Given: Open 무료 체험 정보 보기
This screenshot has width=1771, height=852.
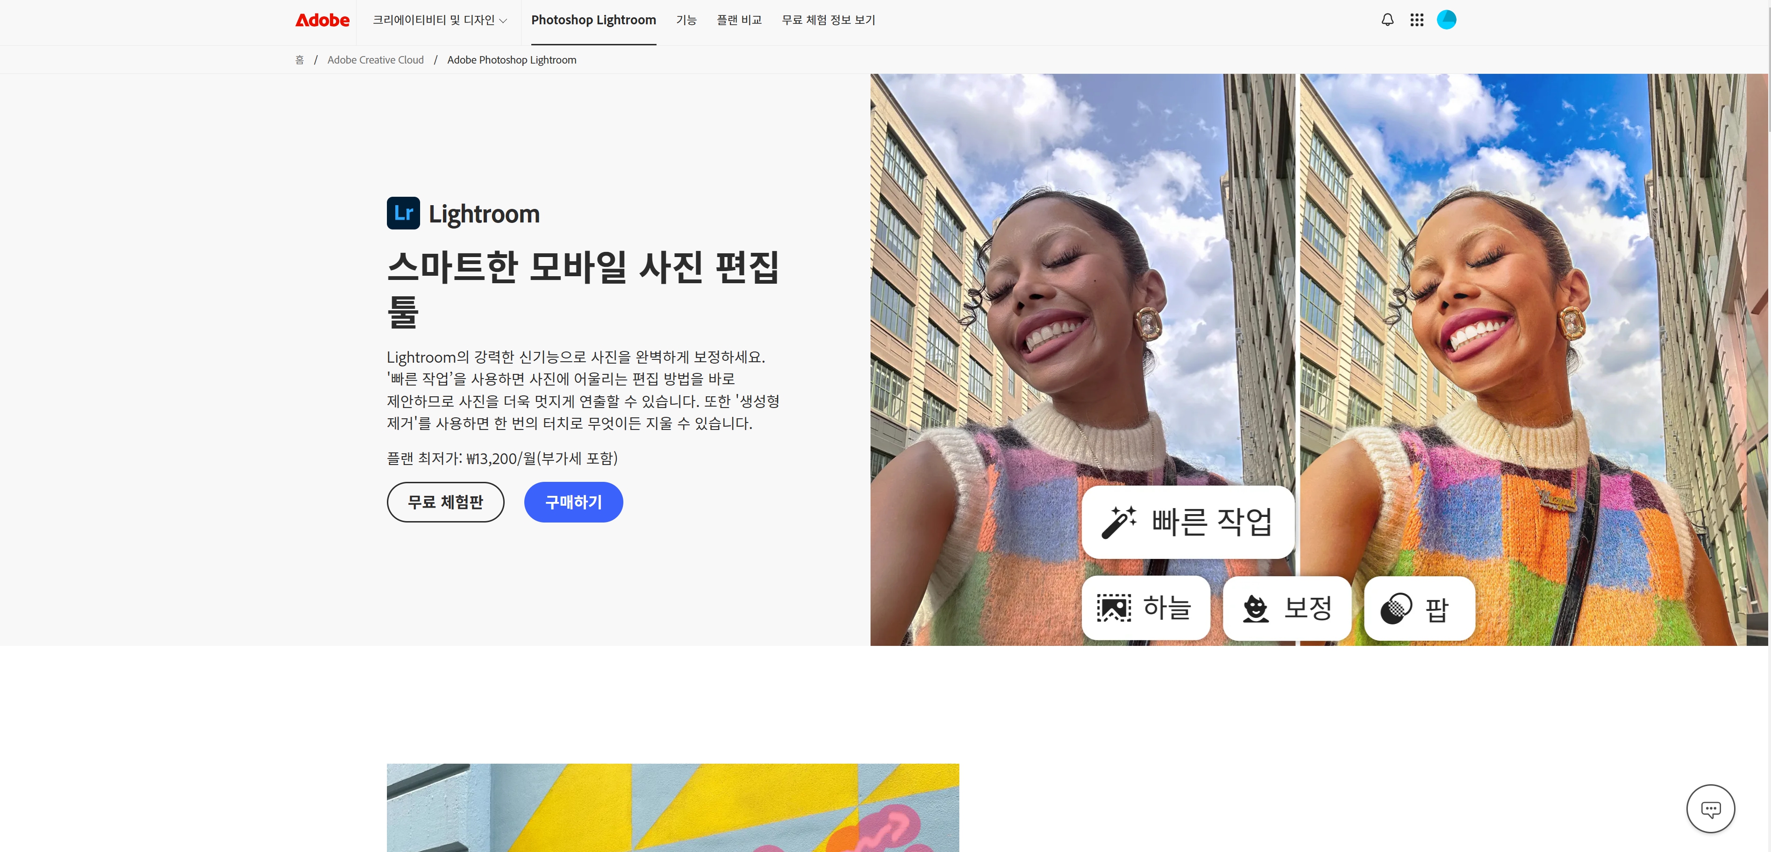Looking at the screenshot, I should point(828,20).
